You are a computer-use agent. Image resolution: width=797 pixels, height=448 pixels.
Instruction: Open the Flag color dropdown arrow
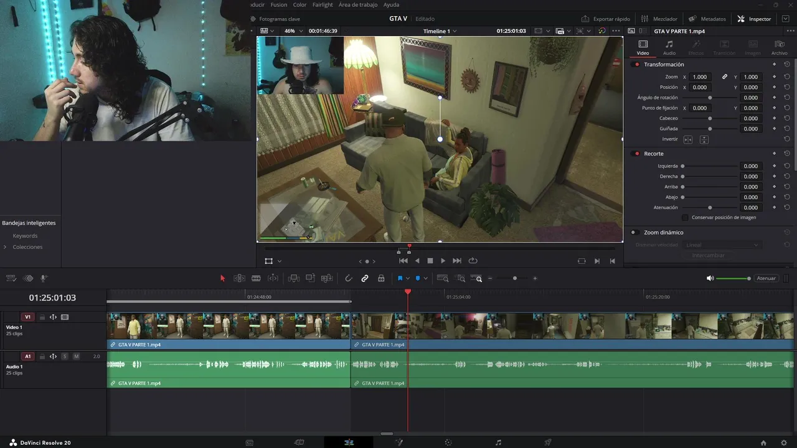[x=408, y=278]
